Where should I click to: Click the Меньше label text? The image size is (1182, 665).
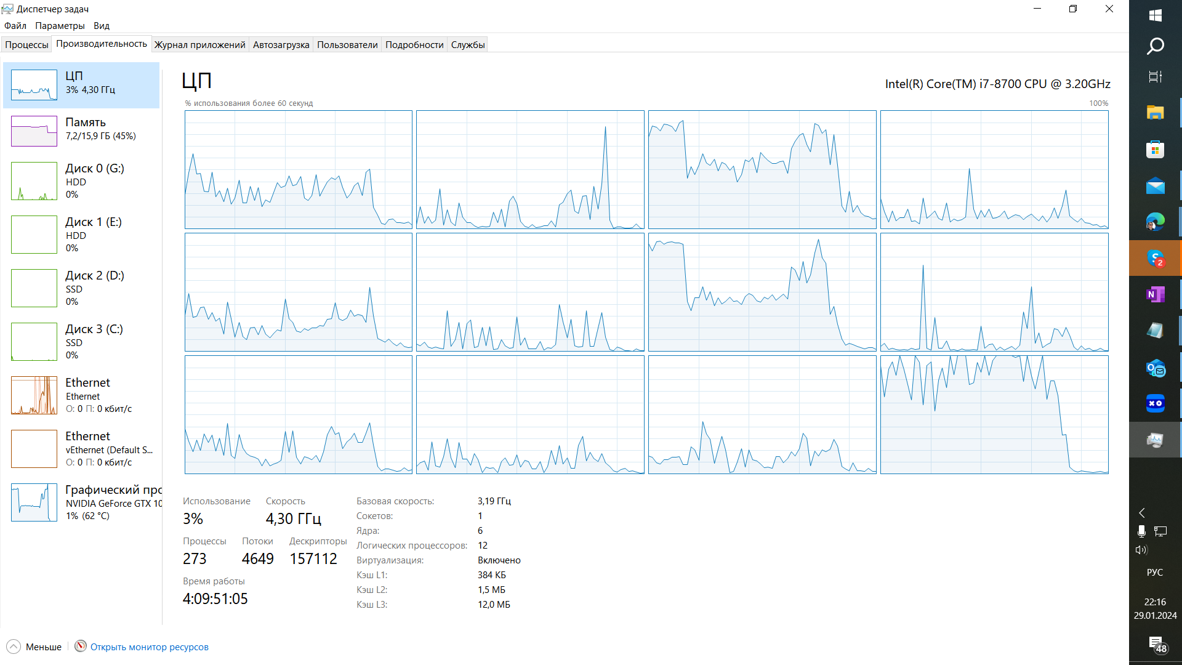44,647
